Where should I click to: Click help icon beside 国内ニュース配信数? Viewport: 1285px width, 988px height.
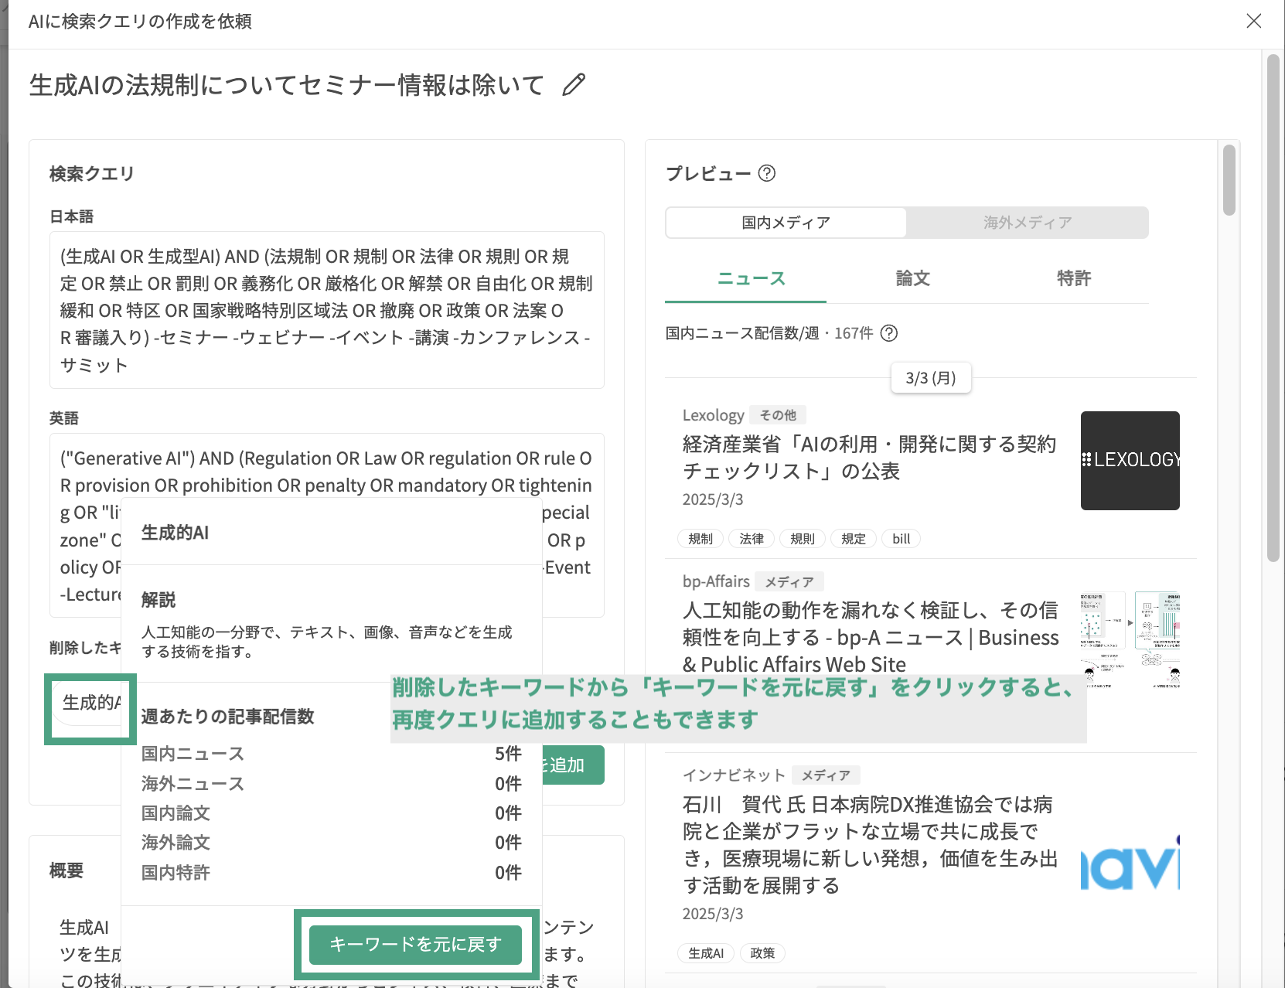pos(889,333)
